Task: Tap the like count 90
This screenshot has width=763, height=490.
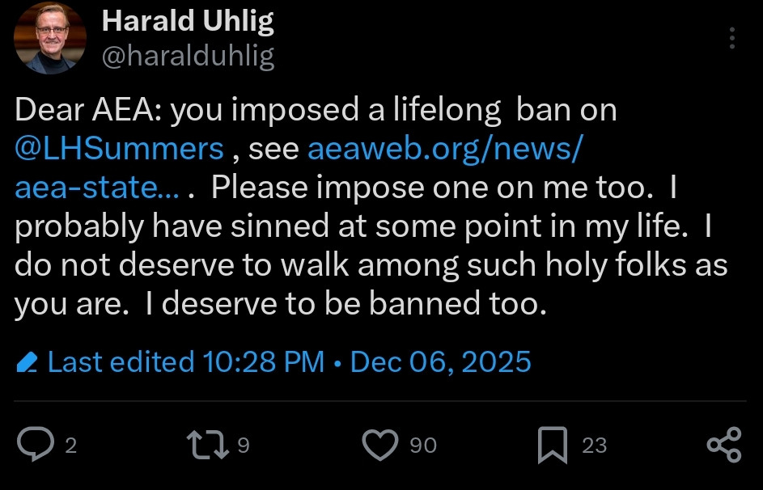Action: (423, 446)
